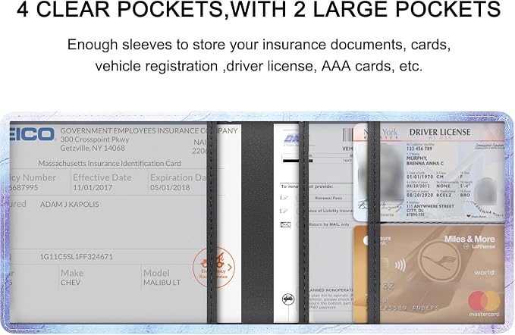Click 'Return by MAIL only' text
This screenshot has height=335, width=515.
click(329, 224)
